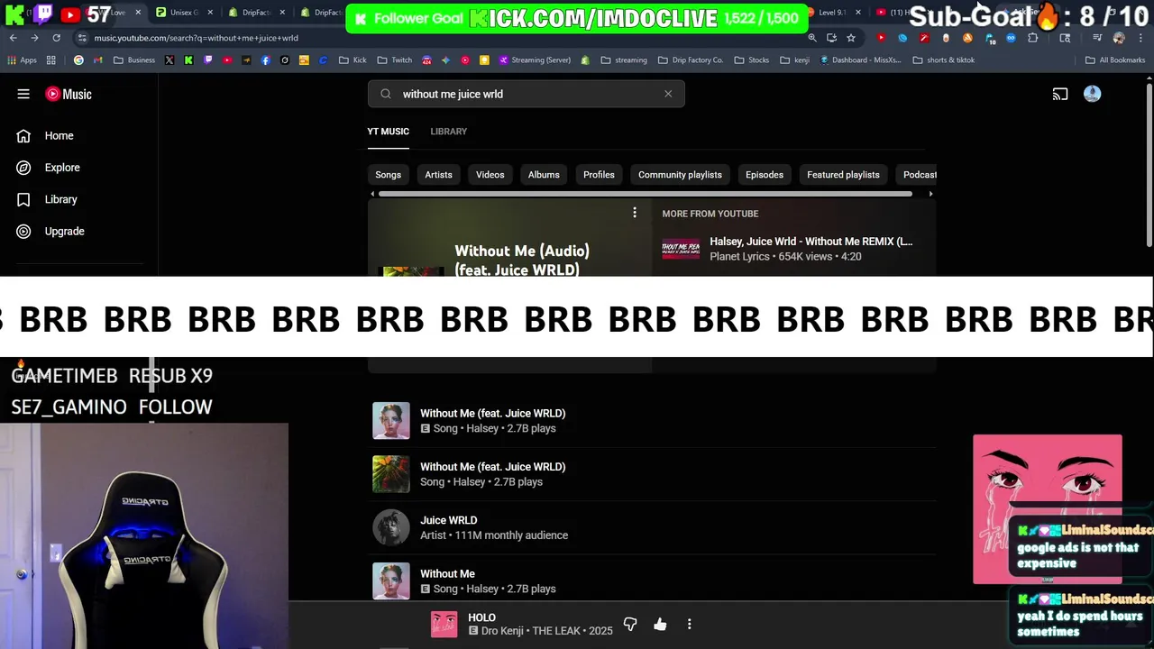The width and height of the screenshot is (1154, 649).
Task: Click the filter chips horizontal scrollbar
Action: [x=645, y=194]
